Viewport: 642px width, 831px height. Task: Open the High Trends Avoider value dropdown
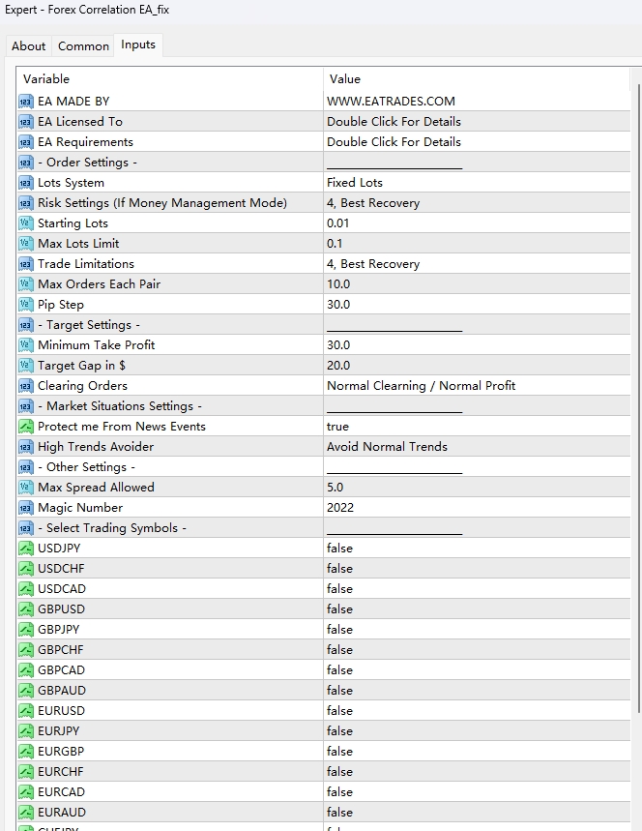(387, 446)
